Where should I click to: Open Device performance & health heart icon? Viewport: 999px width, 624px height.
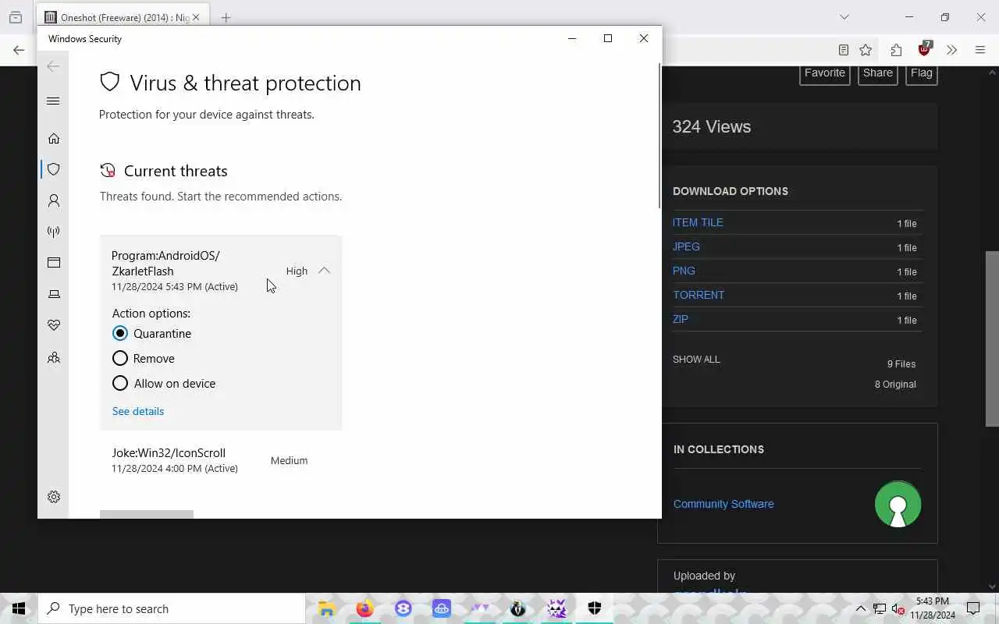(54, 325)
